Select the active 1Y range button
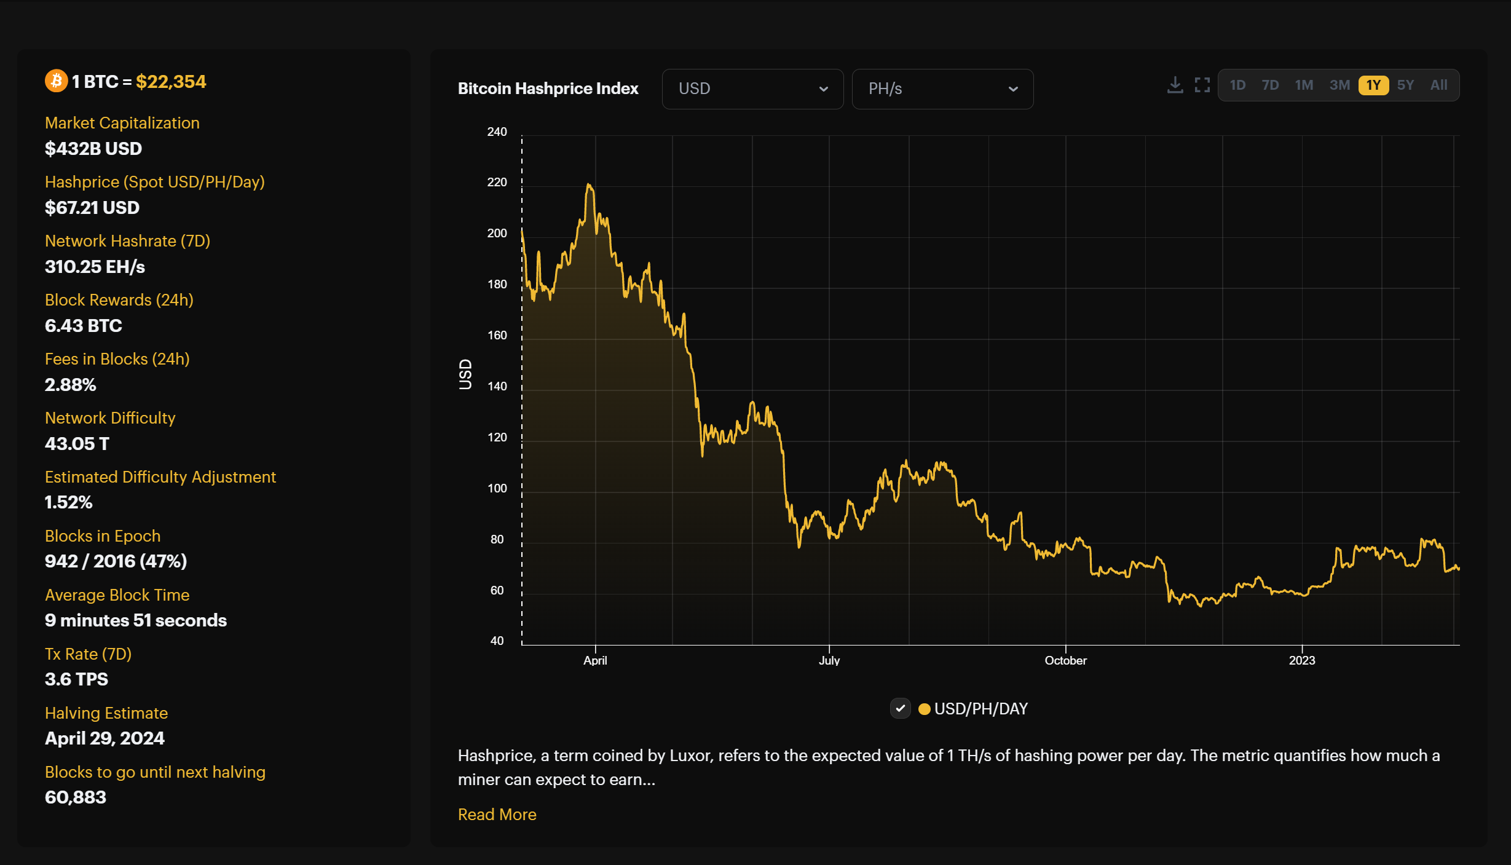The width and height of the screenshot is (1511, 865). pos(1373,85)
